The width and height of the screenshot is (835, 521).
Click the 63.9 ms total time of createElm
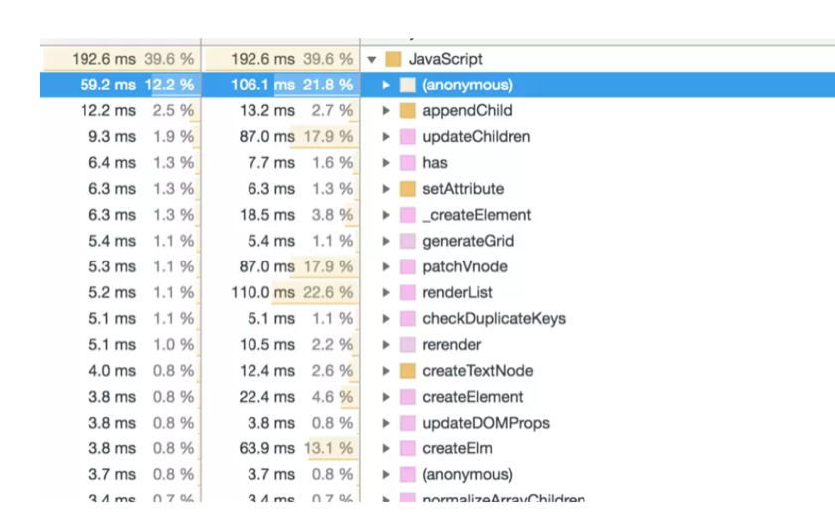[x=266, y=448]
